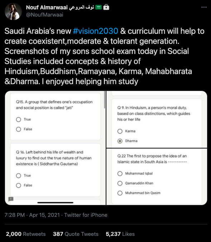211x242 pixels.
Task: Open the three-dot tweet options menu
Action: point(204,7)
